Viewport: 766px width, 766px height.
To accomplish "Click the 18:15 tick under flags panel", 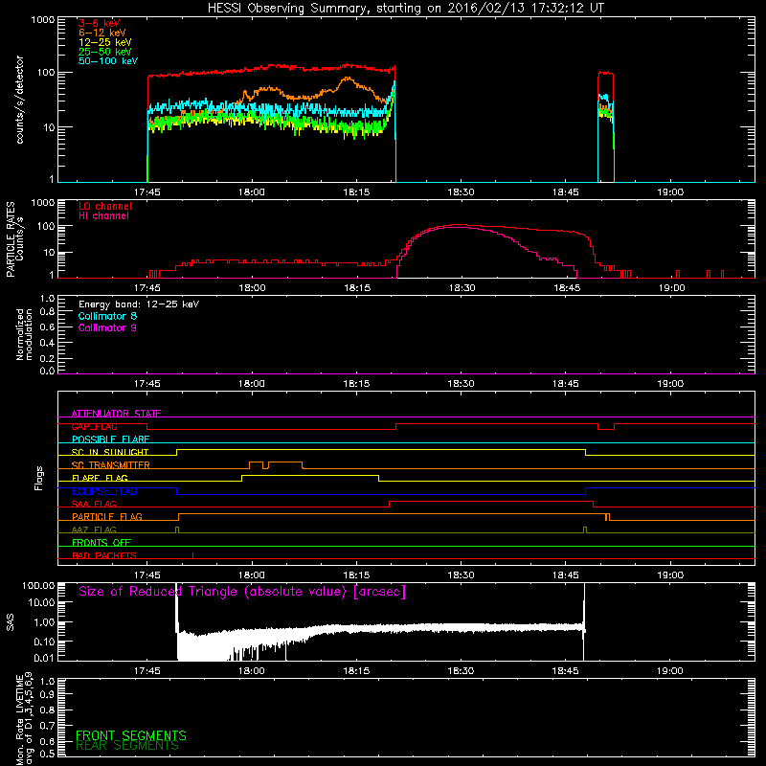I will click(x=356, y=575).
